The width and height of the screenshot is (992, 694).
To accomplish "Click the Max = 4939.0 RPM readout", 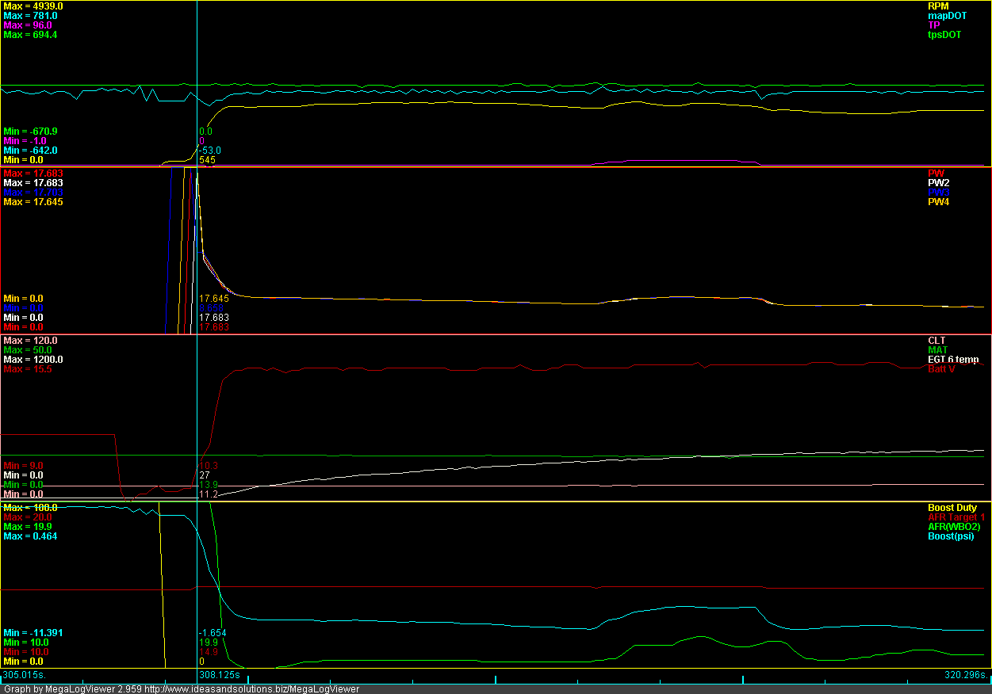I will (33, 6).
